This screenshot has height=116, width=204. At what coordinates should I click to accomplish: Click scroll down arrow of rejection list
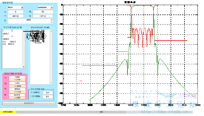tap(51, 83)
